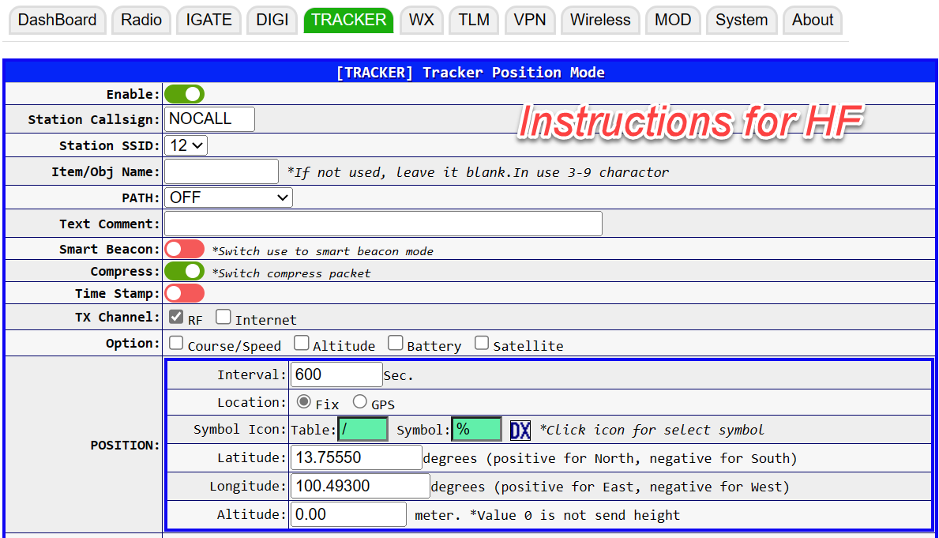This screenshot has width=939, height=538.
Task: Toggle the Enable switch off
Action: (184, 95)
